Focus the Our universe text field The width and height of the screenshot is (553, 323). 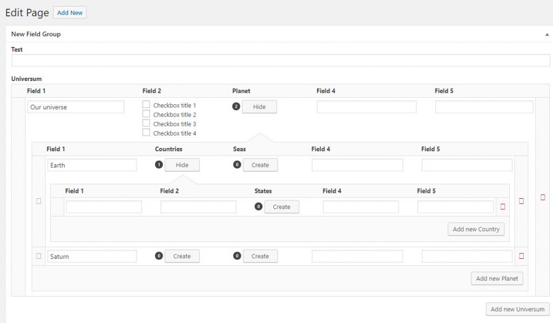point(76,107)
